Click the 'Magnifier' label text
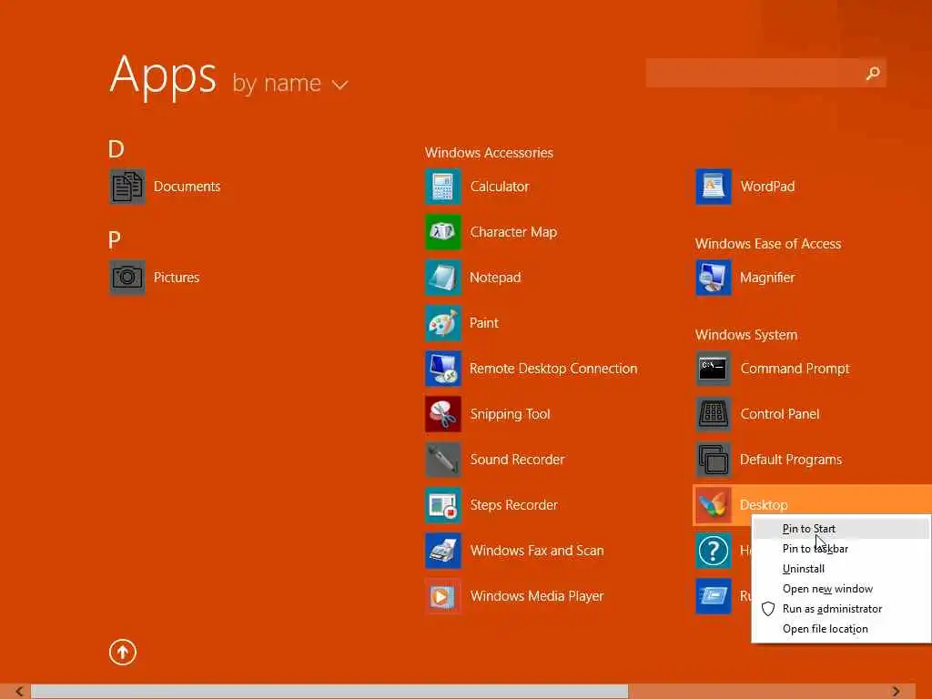The image size is (932, 699). (x=767, y=278)
